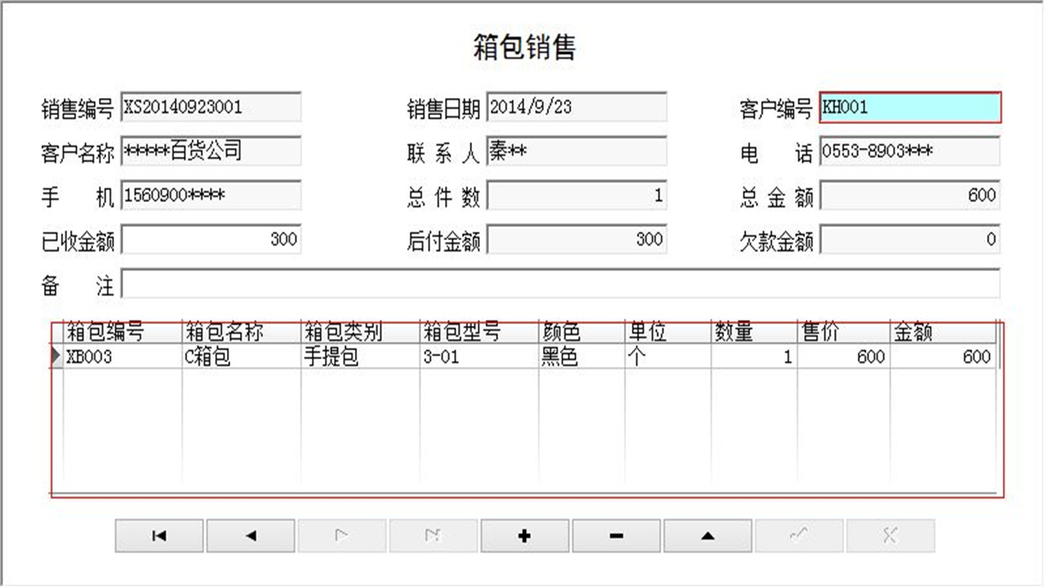Image resolution: width=1045 pixels, height=588 pixels.
Task: Cancel edits using the X navigator button
Action: coord(890,536)
